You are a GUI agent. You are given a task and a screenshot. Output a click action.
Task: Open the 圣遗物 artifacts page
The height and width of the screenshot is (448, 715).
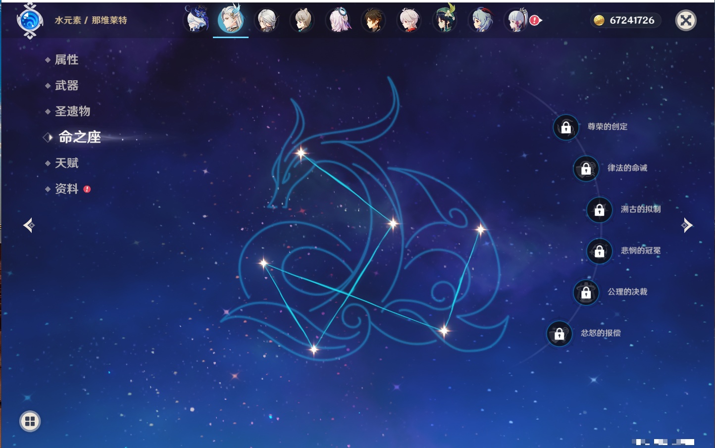point(72,111)
